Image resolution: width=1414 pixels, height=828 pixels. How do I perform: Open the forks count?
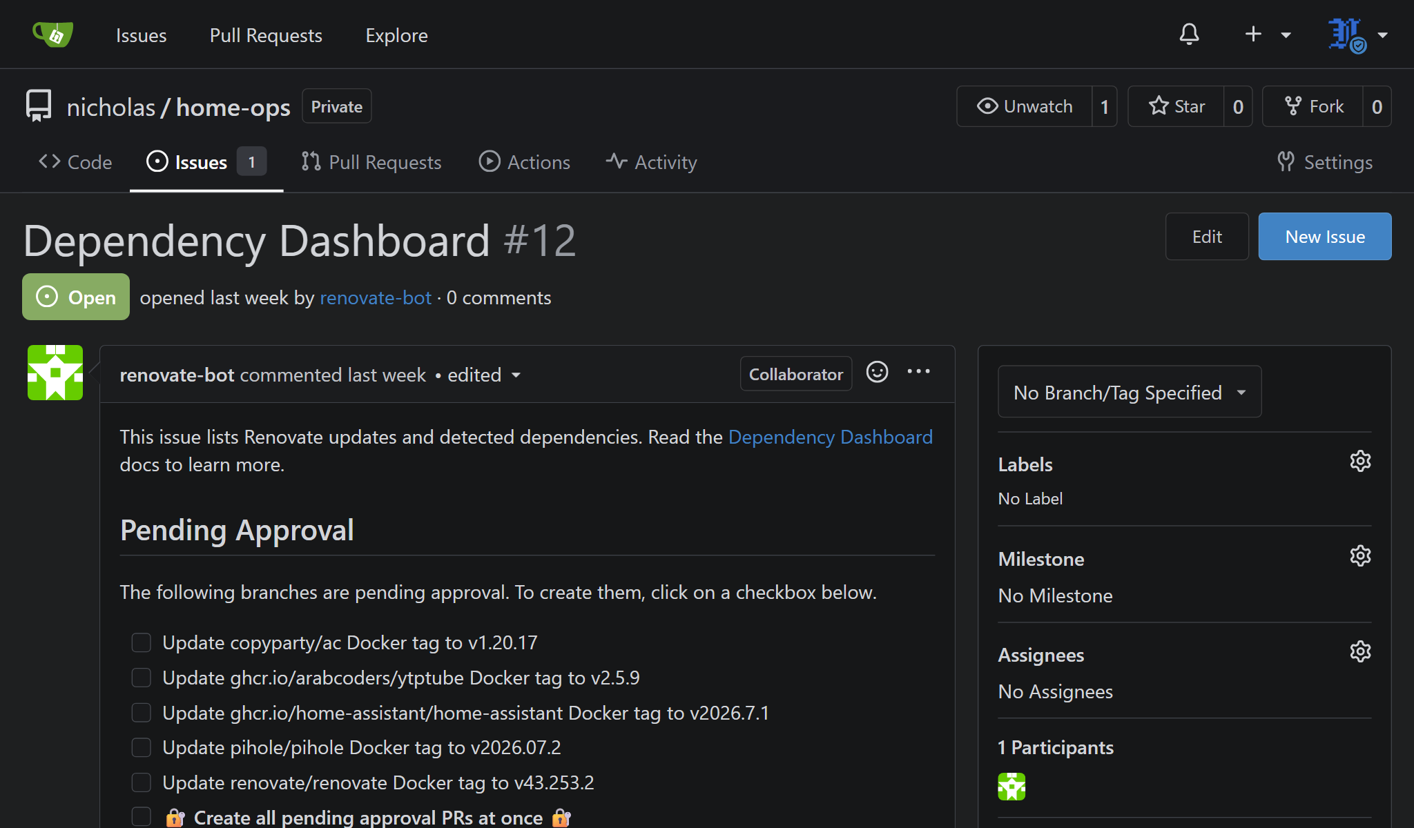(x=1377, y=106)
